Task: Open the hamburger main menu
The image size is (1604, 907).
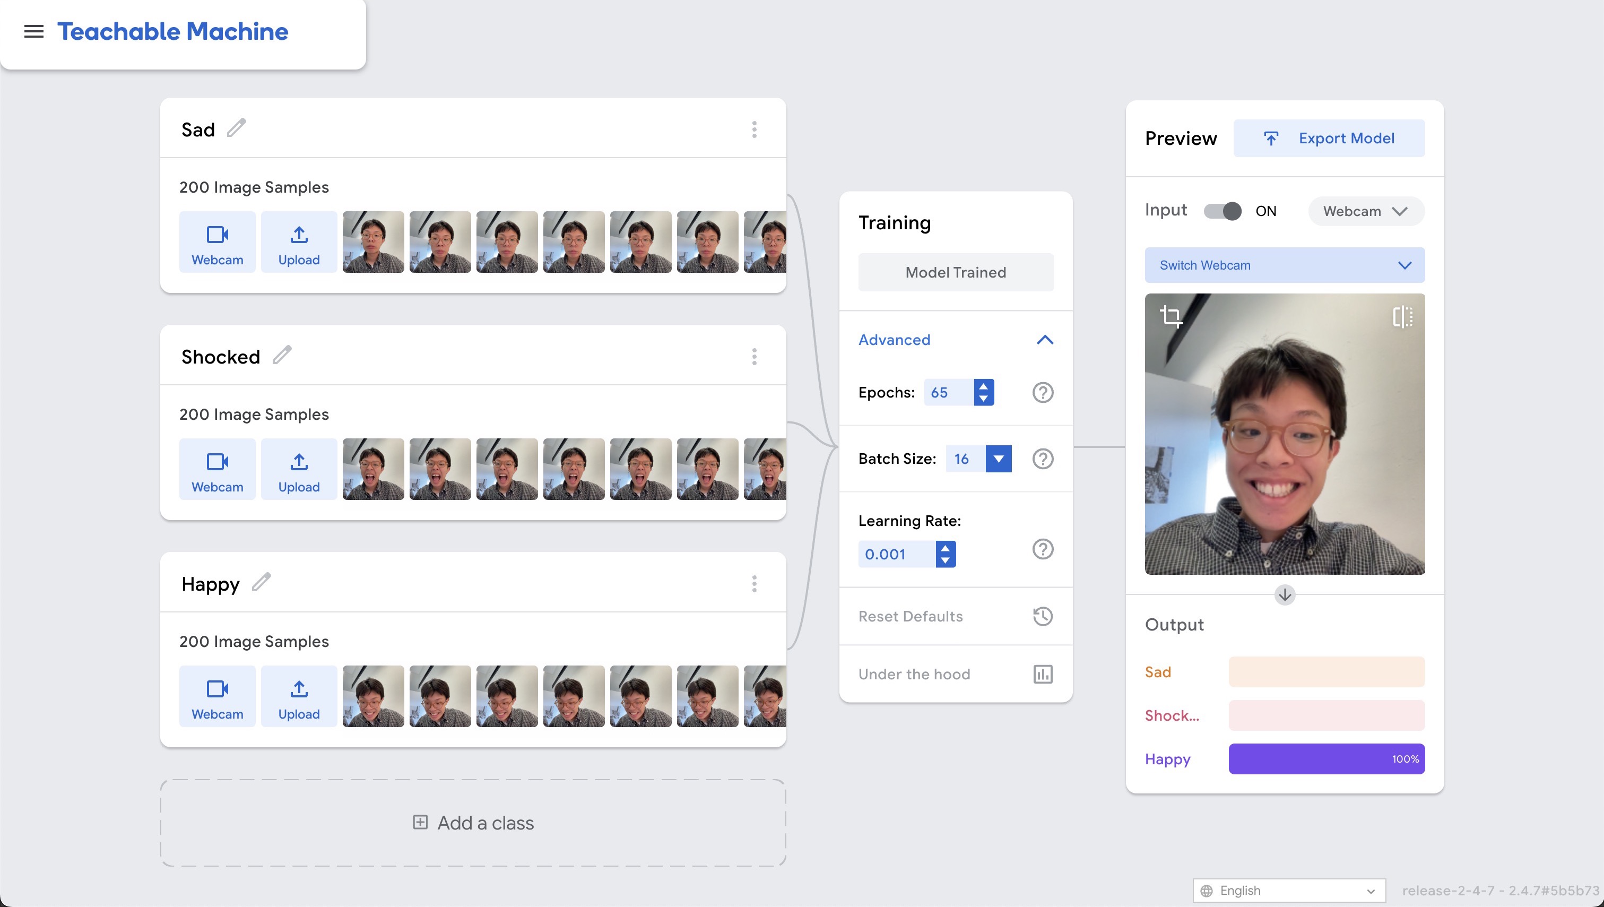Action: pos(33,31)
